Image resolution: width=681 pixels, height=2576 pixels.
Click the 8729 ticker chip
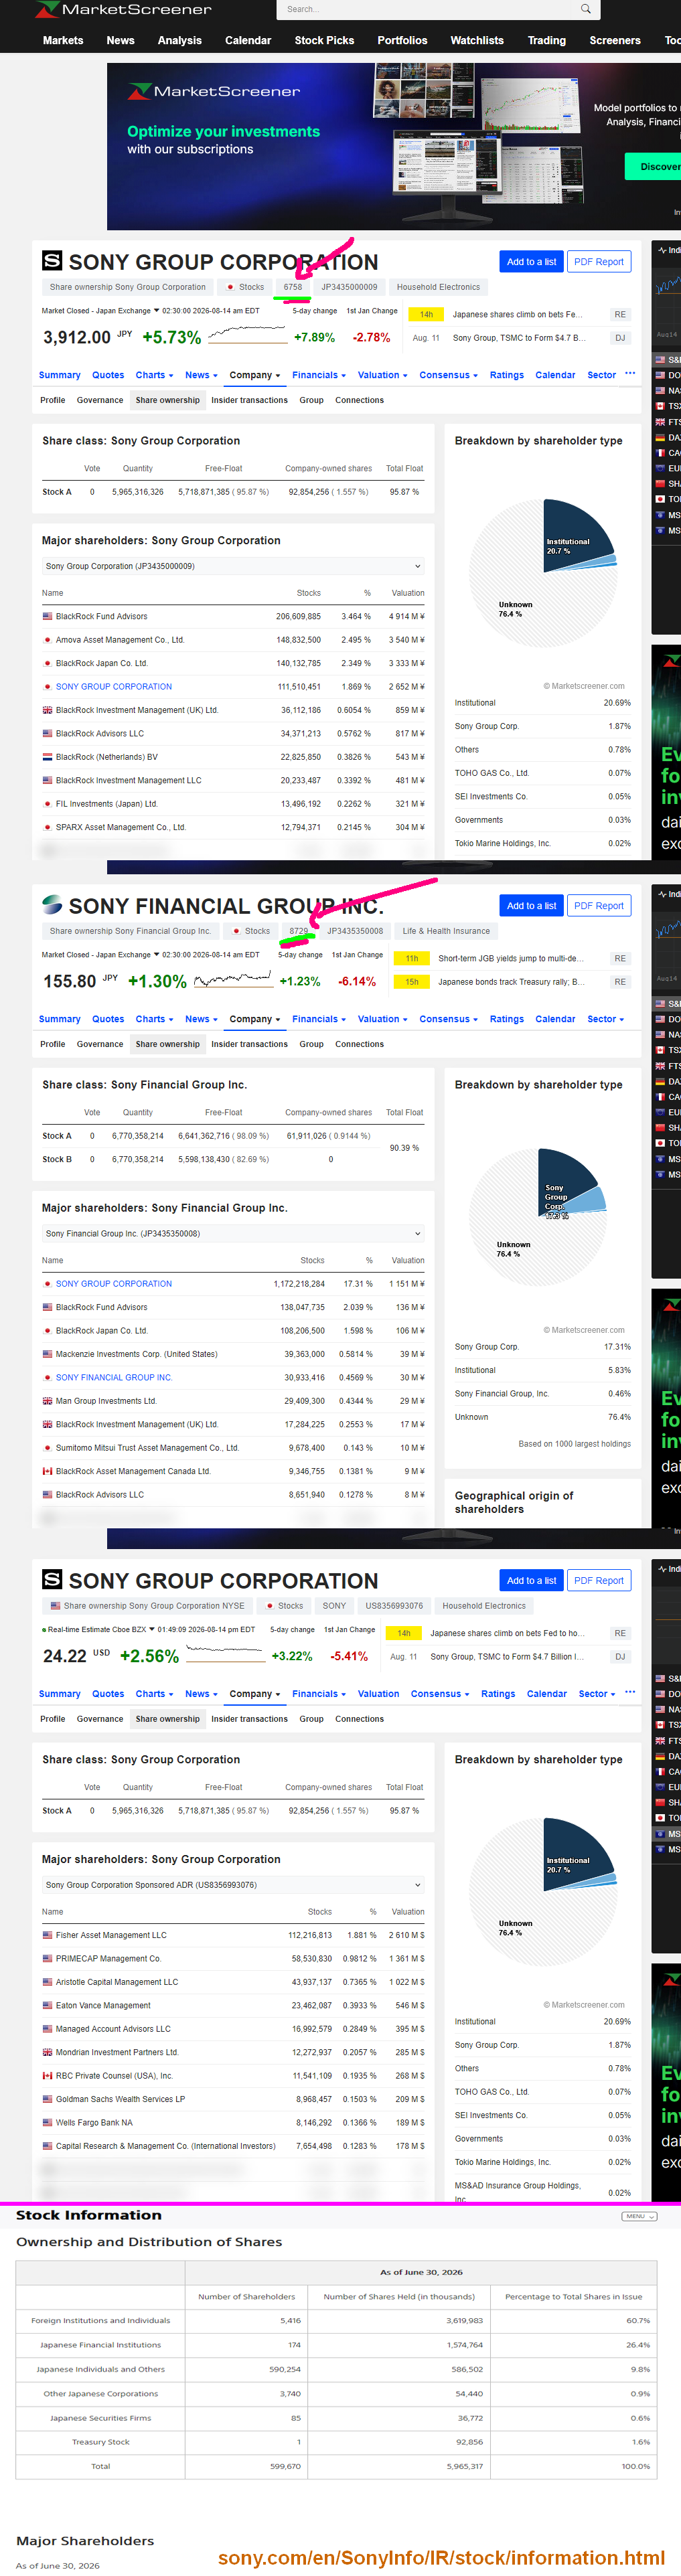coord(299,931)
